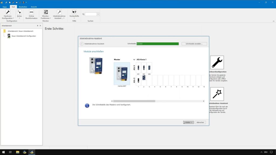The width and height of the screenshot is (276, 155).
Task: Open the search box dropdown in Suchen
Action: 98,14
